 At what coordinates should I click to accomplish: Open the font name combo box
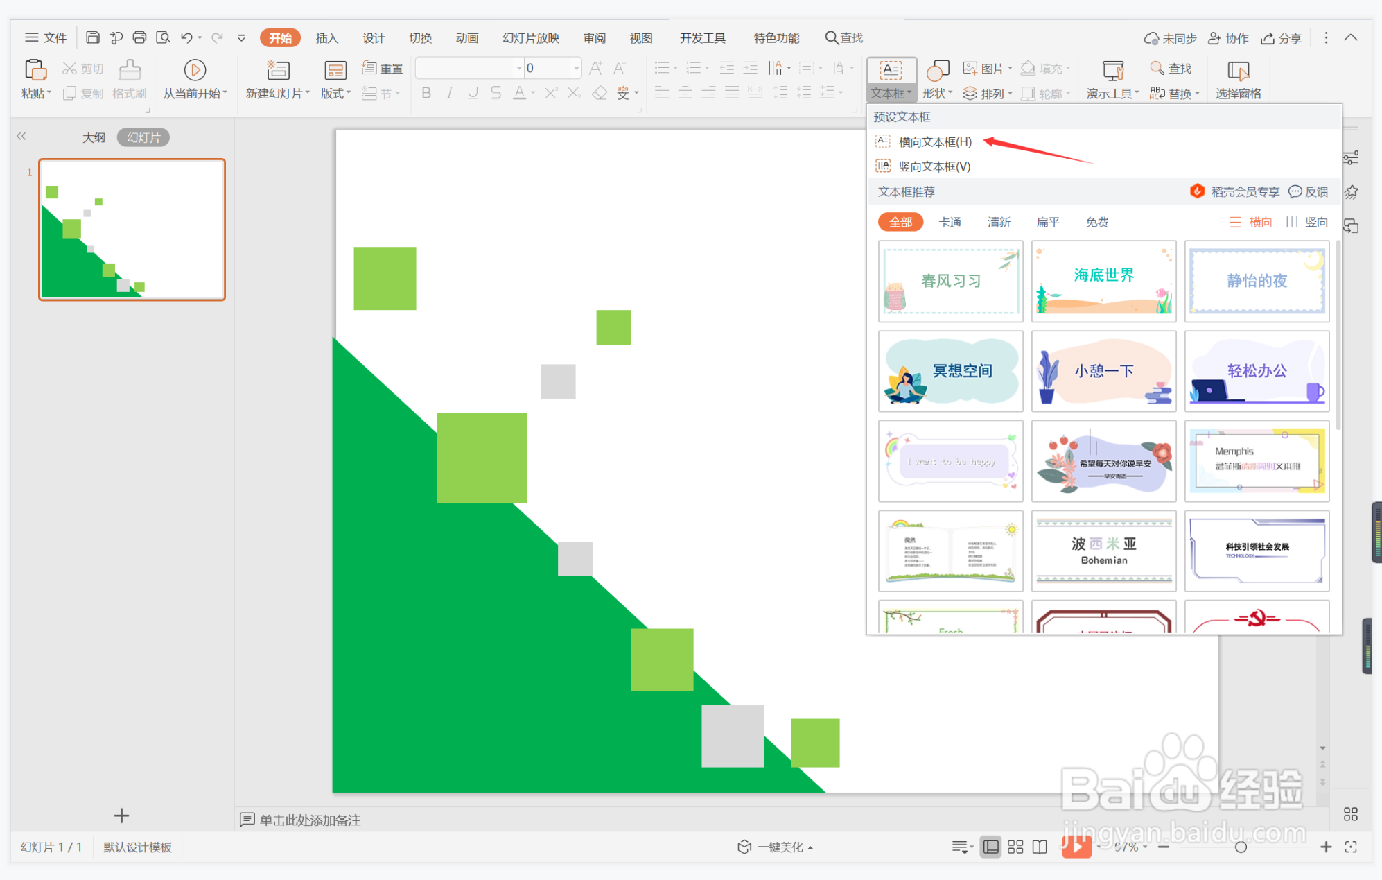pos(469,68)
